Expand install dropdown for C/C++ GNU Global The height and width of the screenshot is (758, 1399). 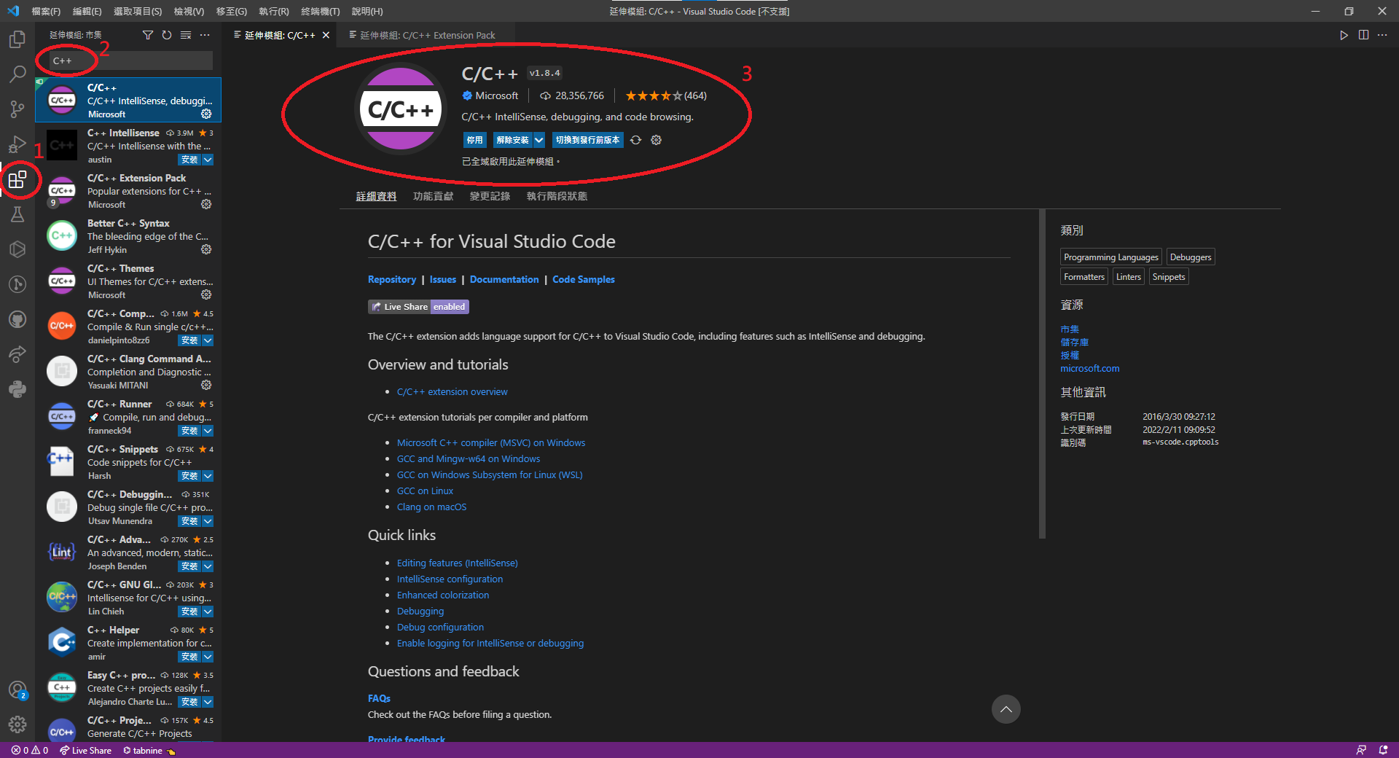tap(208, 612)
